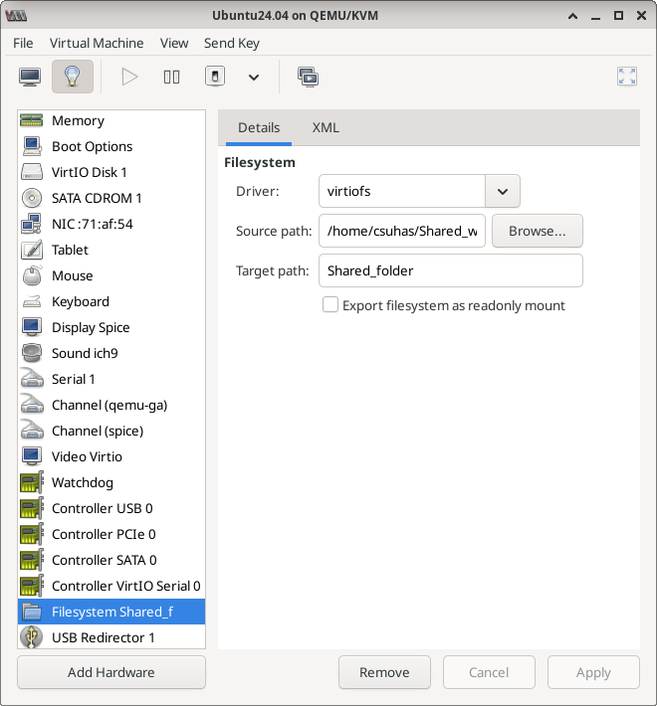
Task: Select Video Virtio in the hardware list
Action: coord(87,456)
